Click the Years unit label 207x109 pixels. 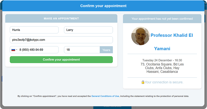(x=106, y=50)
